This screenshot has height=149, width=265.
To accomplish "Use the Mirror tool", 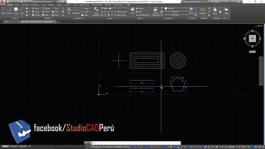I will (x=46, y=12).
